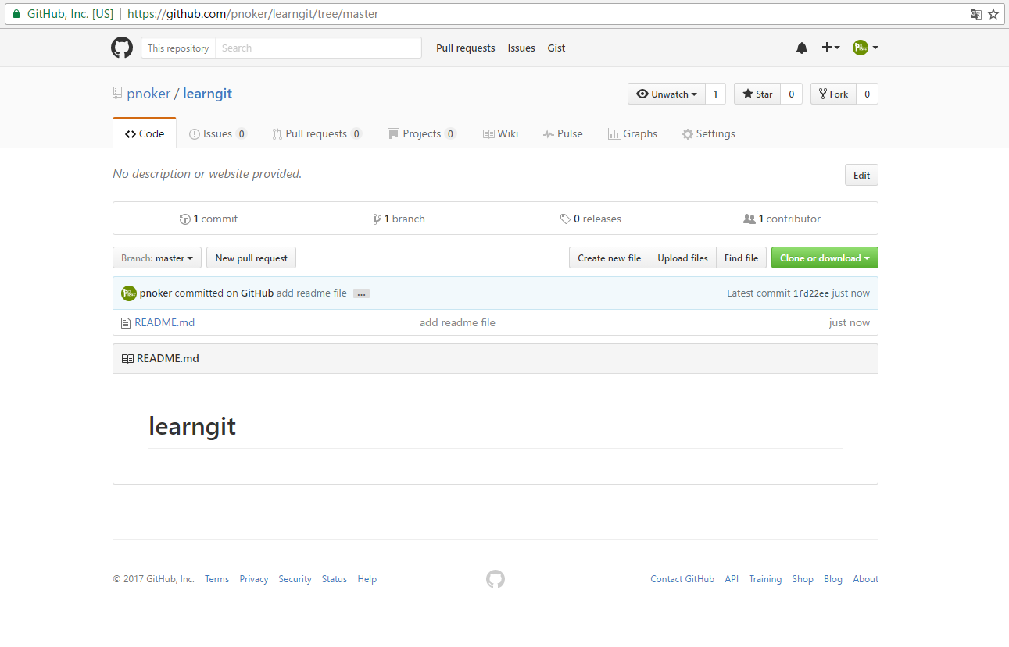Open the user avatar menu in header
Viewport: 1009px width, 647px height.
point(865,48)
